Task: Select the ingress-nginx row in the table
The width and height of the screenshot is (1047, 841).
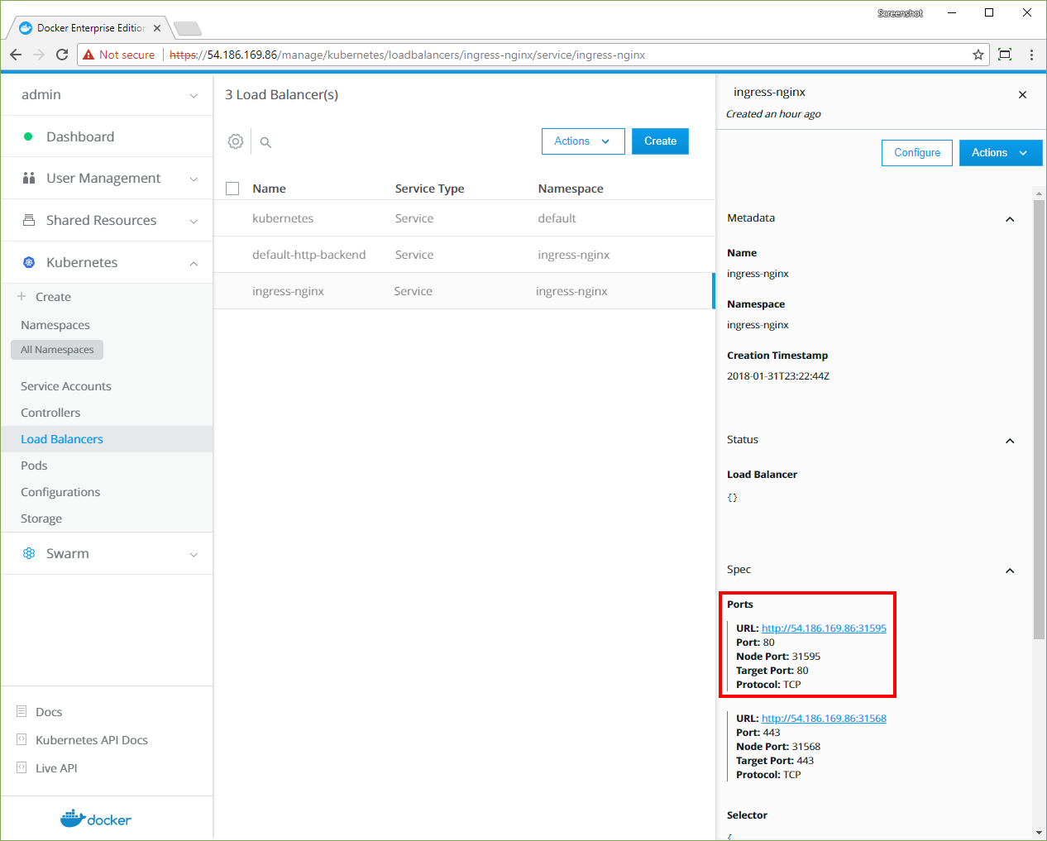Action: [x=463, y=291]
